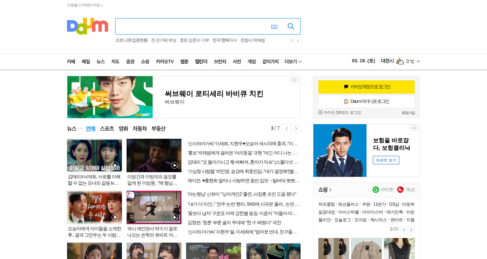The width and height of the screenshot is (487, 259).
Task: Open 회원가입 link
Action: click(408, 113)
